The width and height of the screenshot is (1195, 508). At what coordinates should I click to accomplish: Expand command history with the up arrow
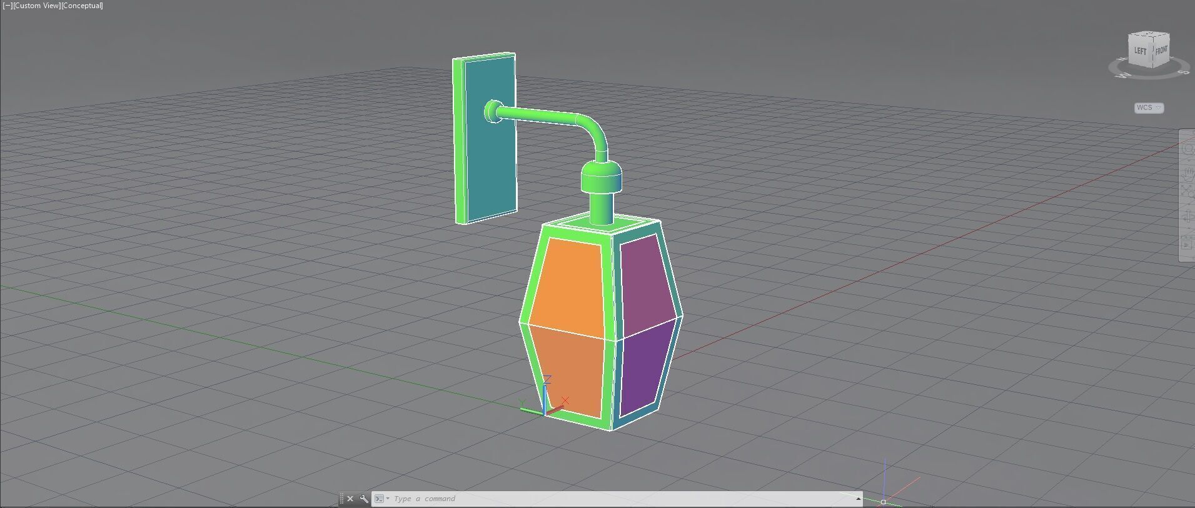[858, 499]
